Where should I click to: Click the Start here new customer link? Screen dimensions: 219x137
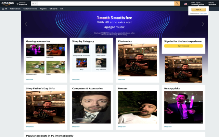click(204, 13)
